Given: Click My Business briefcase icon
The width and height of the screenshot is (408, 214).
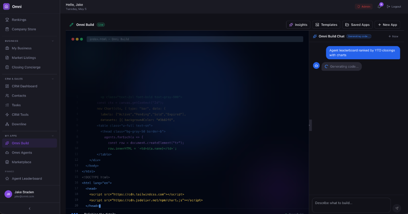Looking at the screenshot, I should 7,48.
